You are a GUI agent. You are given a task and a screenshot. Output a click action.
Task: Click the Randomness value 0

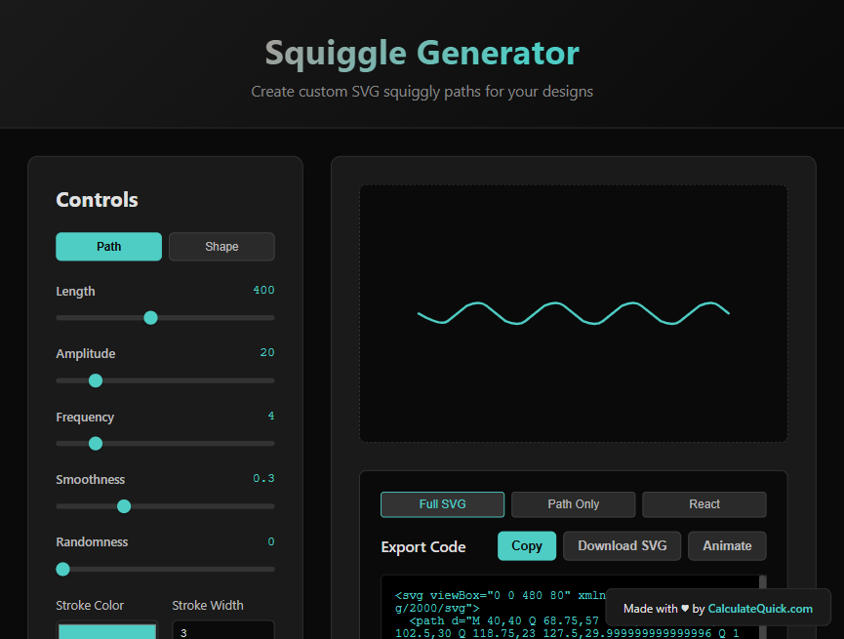coord(270,541)
